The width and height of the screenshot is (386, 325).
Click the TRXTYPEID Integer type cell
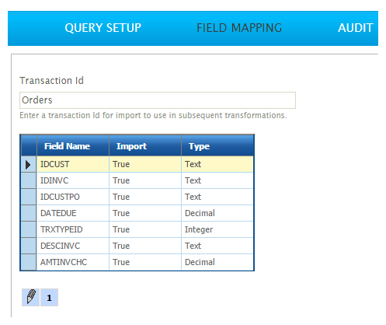pyautogui.click(x=217, y=229)
